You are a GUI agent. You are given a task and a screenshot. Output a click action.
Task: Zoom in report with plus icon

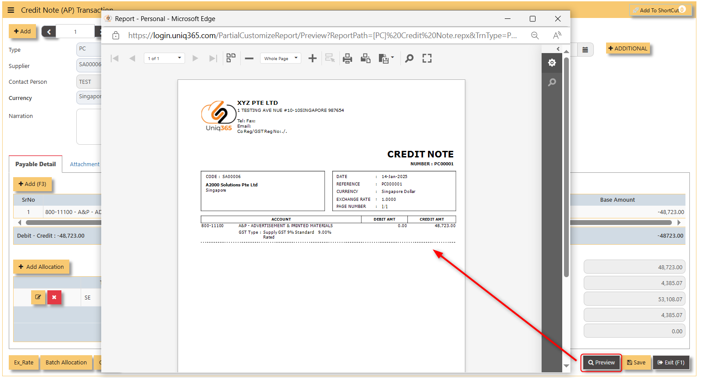[x=312, y=58]
